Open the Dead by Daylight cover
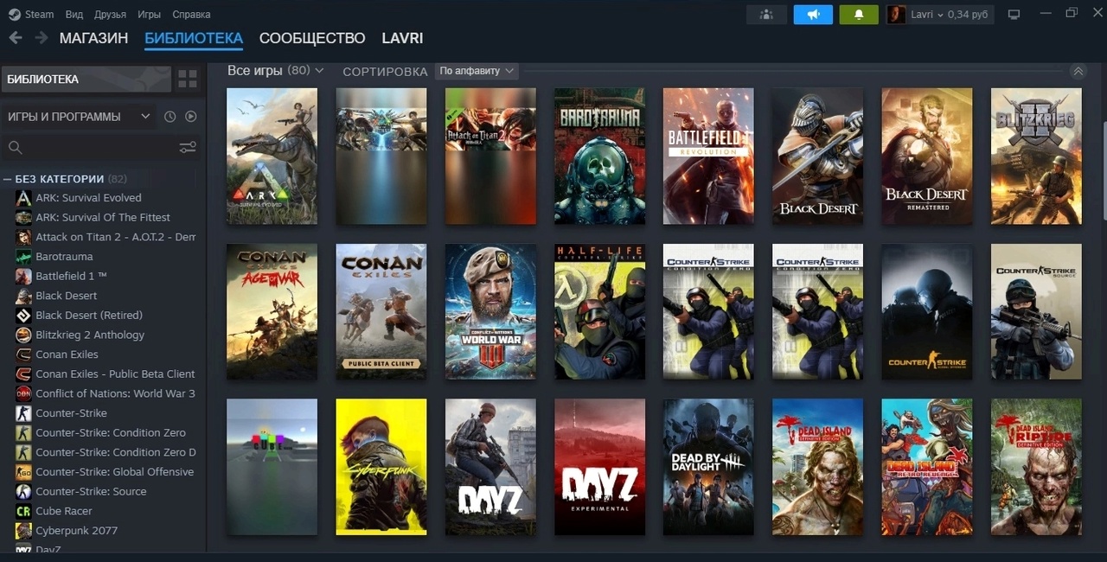This screenshot has width=1107, height=562. click(x=708, y=467)
